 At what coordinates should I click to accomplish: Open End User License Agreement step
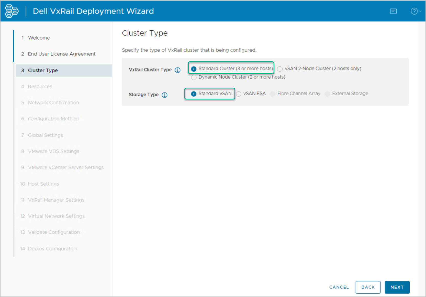[61, 54]
